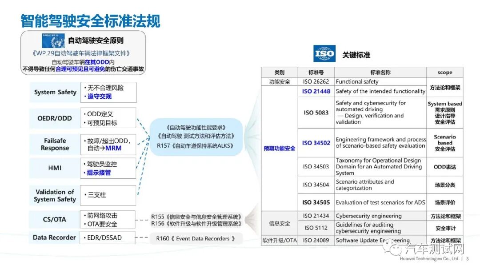
Task: Click the ISO 34505 cell
Action: (316, 202)
